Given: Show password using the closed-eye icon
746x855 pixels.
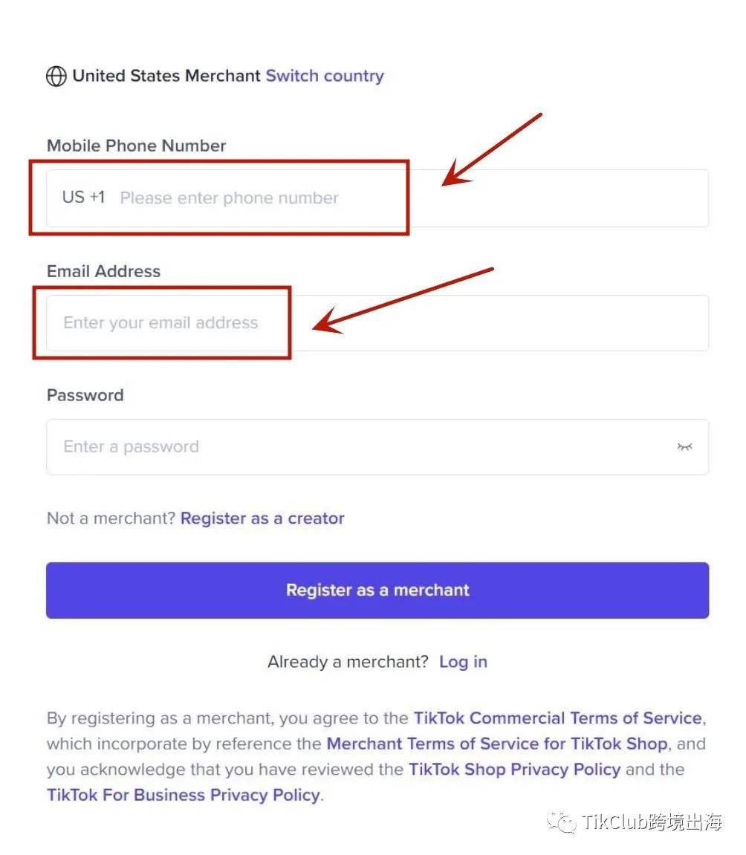Looking at the screenshot, I should 684,446.
